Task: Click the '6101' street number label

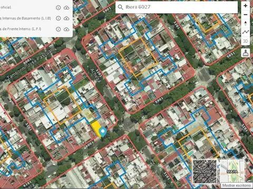Action: coord(27,184)
